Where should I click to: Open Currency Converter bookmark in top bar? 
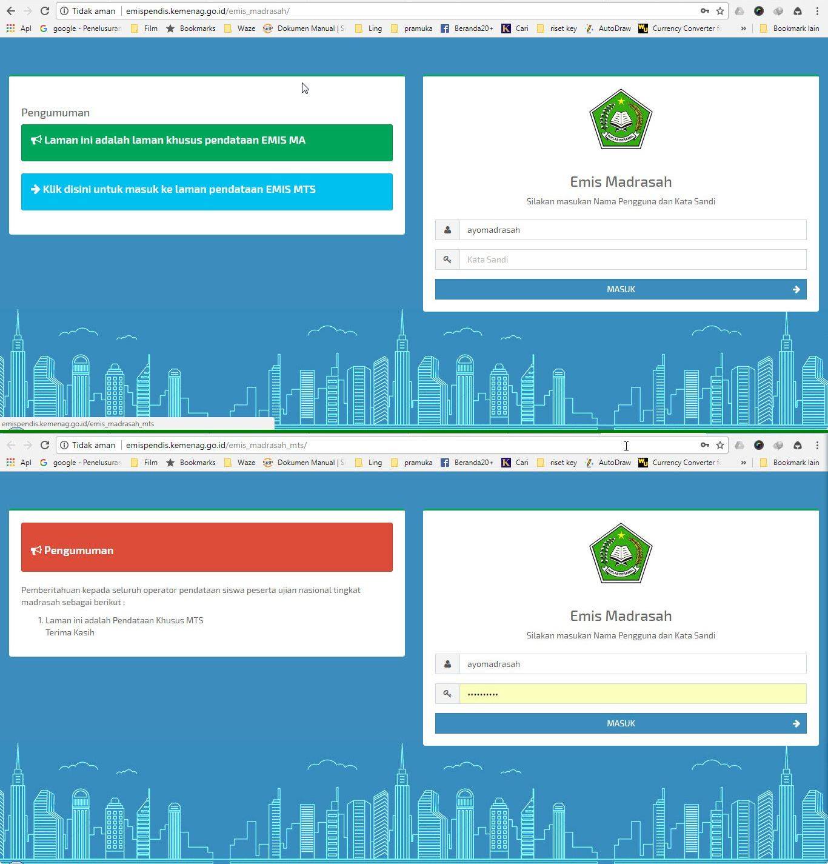coord(679,28)
